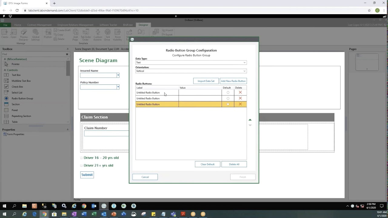388x218 pixels.
Task: Click Export in the Designer ribbon
Action: click(x=167, y=35)
